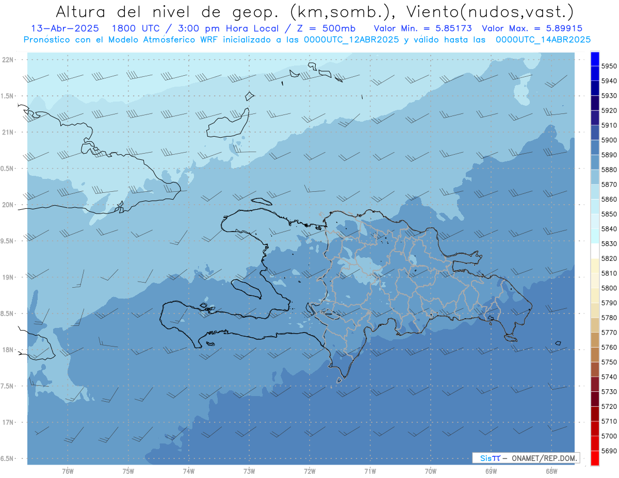
Task: Click the '19N' latitude label
Action: pos(8,277)
